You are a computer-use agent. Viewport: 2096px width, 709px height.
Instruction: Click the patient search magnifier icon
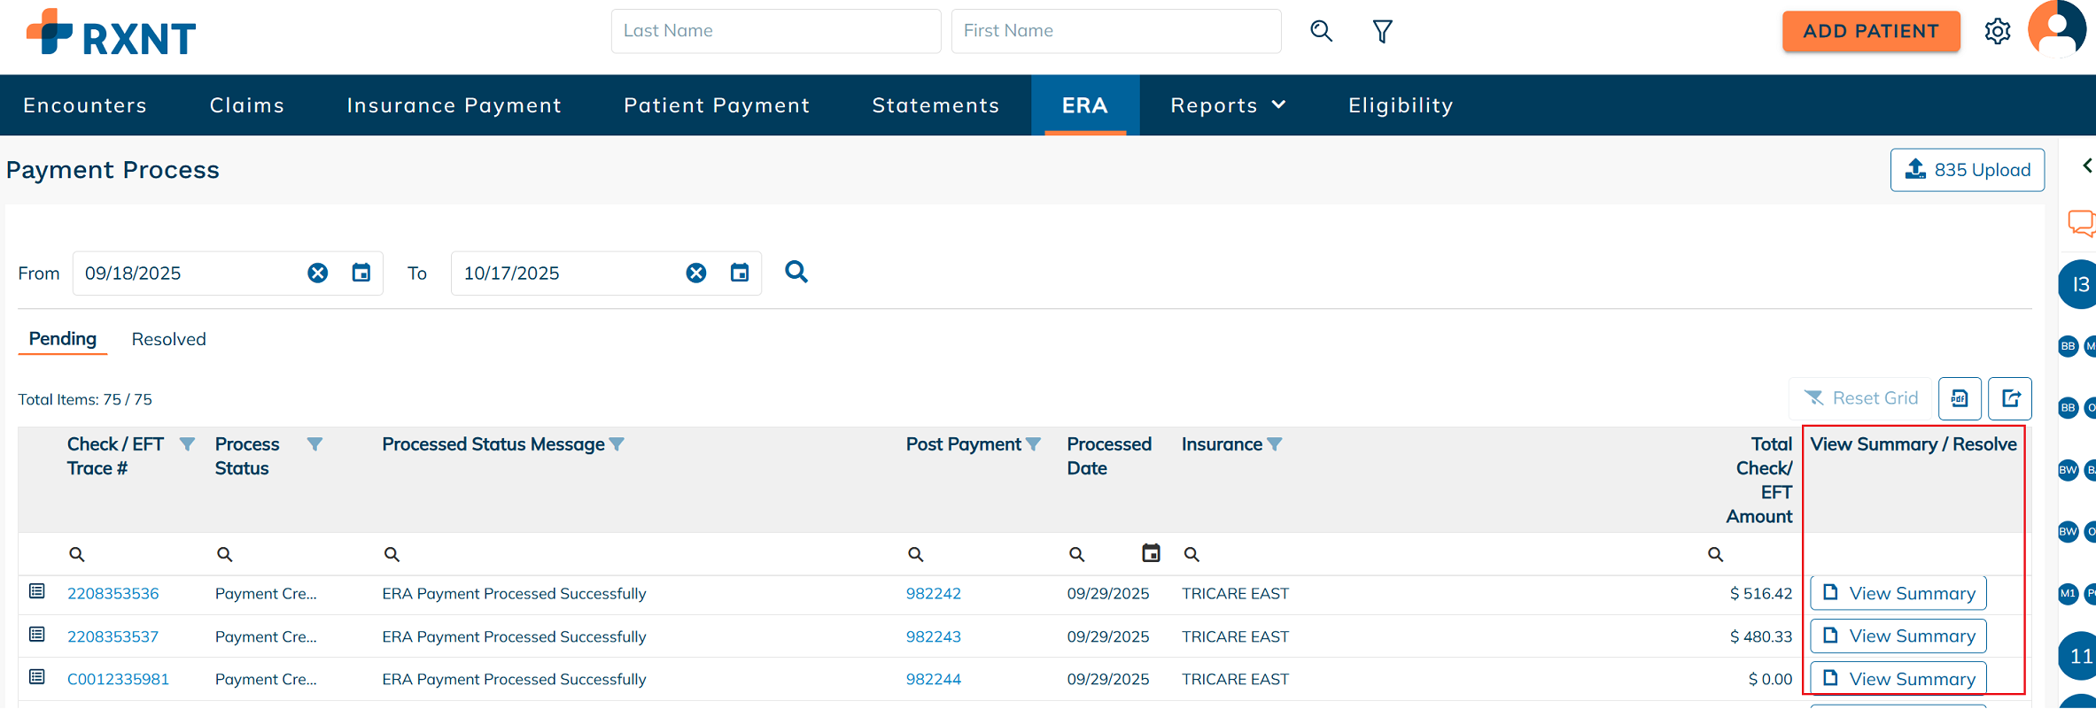tap(1321, 32)
